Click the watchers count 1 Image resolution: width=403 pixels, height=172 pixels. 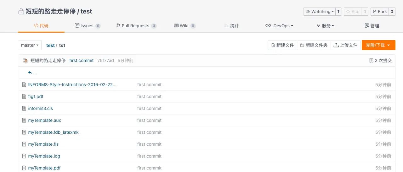click(x=338, y=12)
